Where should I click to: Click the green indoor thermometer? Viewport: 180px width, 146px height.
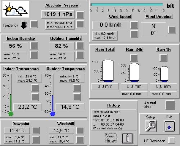tap(11, 95)
